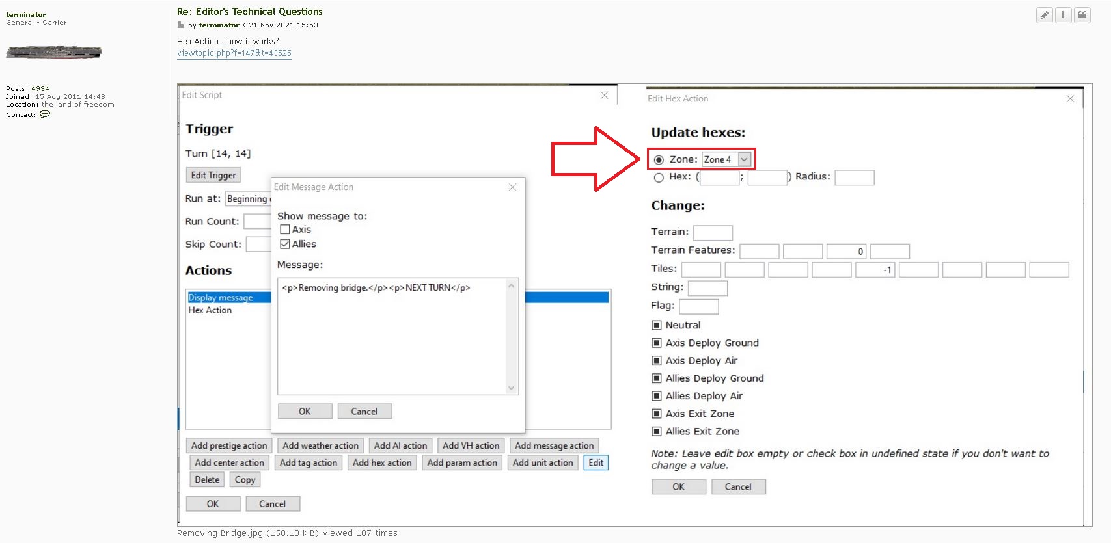The width and height of the screenshot is (1111, 543).
Task: Click the report post exclamation icon
Action: click(1063, 15)
